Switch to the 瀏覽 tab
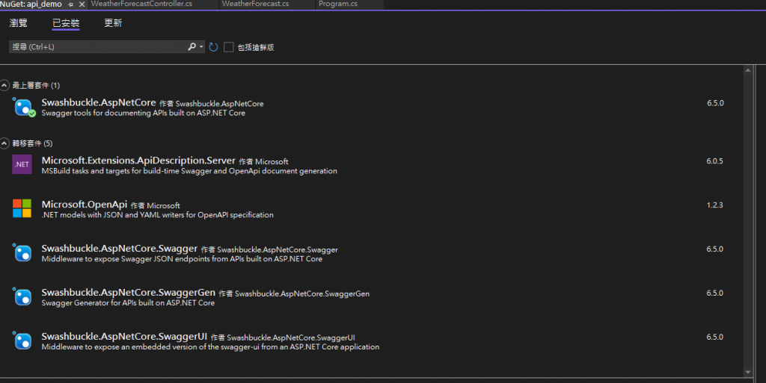This screenshot has height=383, width=766. pos(19,23)
